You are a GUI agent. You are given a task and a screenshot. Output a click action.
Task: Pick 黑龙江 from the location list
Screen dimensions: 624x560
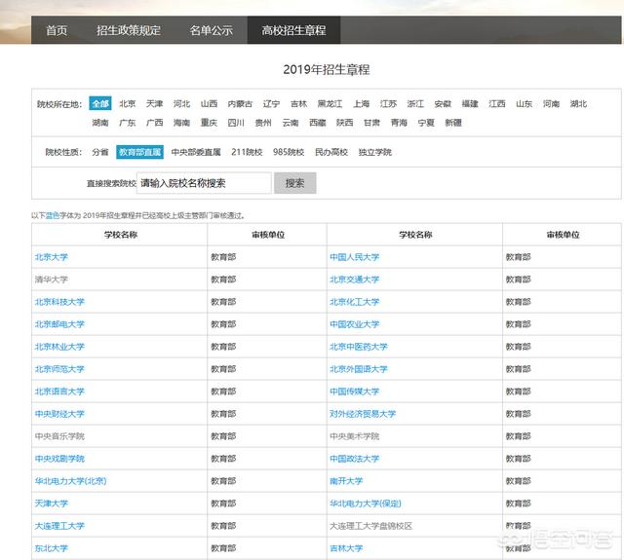[330, 104]
